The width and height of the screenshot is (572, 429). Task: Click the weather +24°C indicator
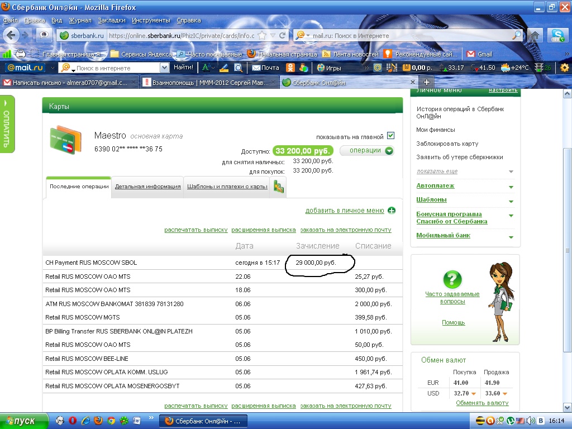pos(514,68)
